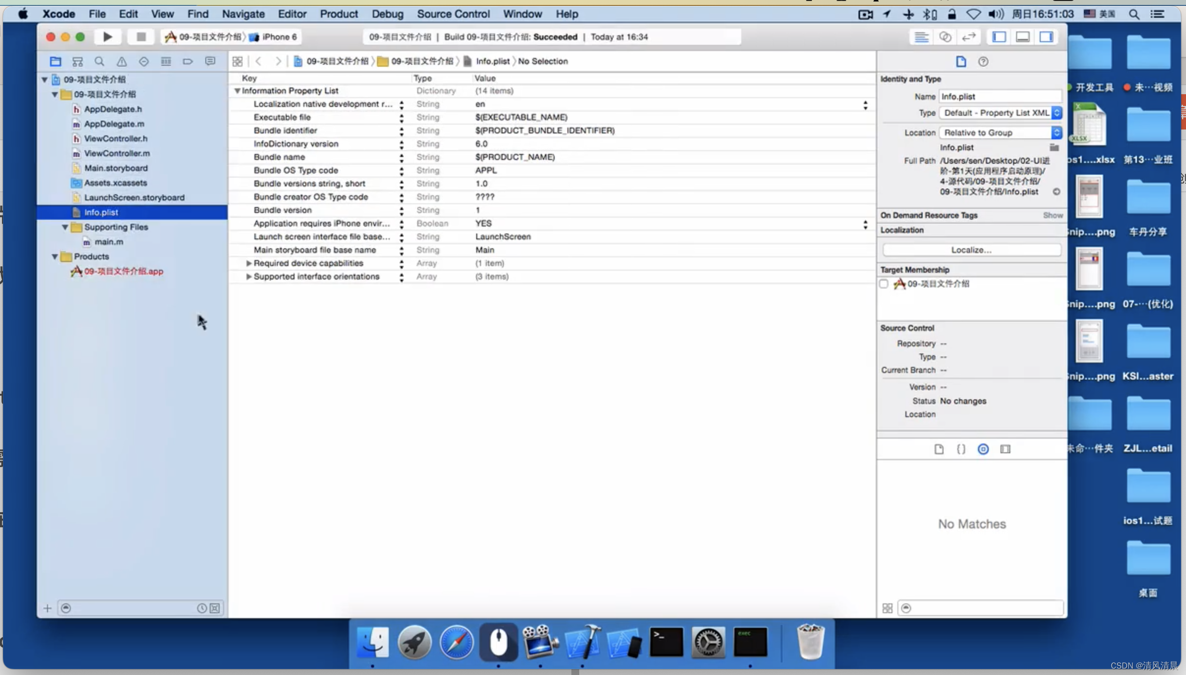Screen dimensions: 1186x675
Task: Collapse the Products group
Action: point(54,257)
